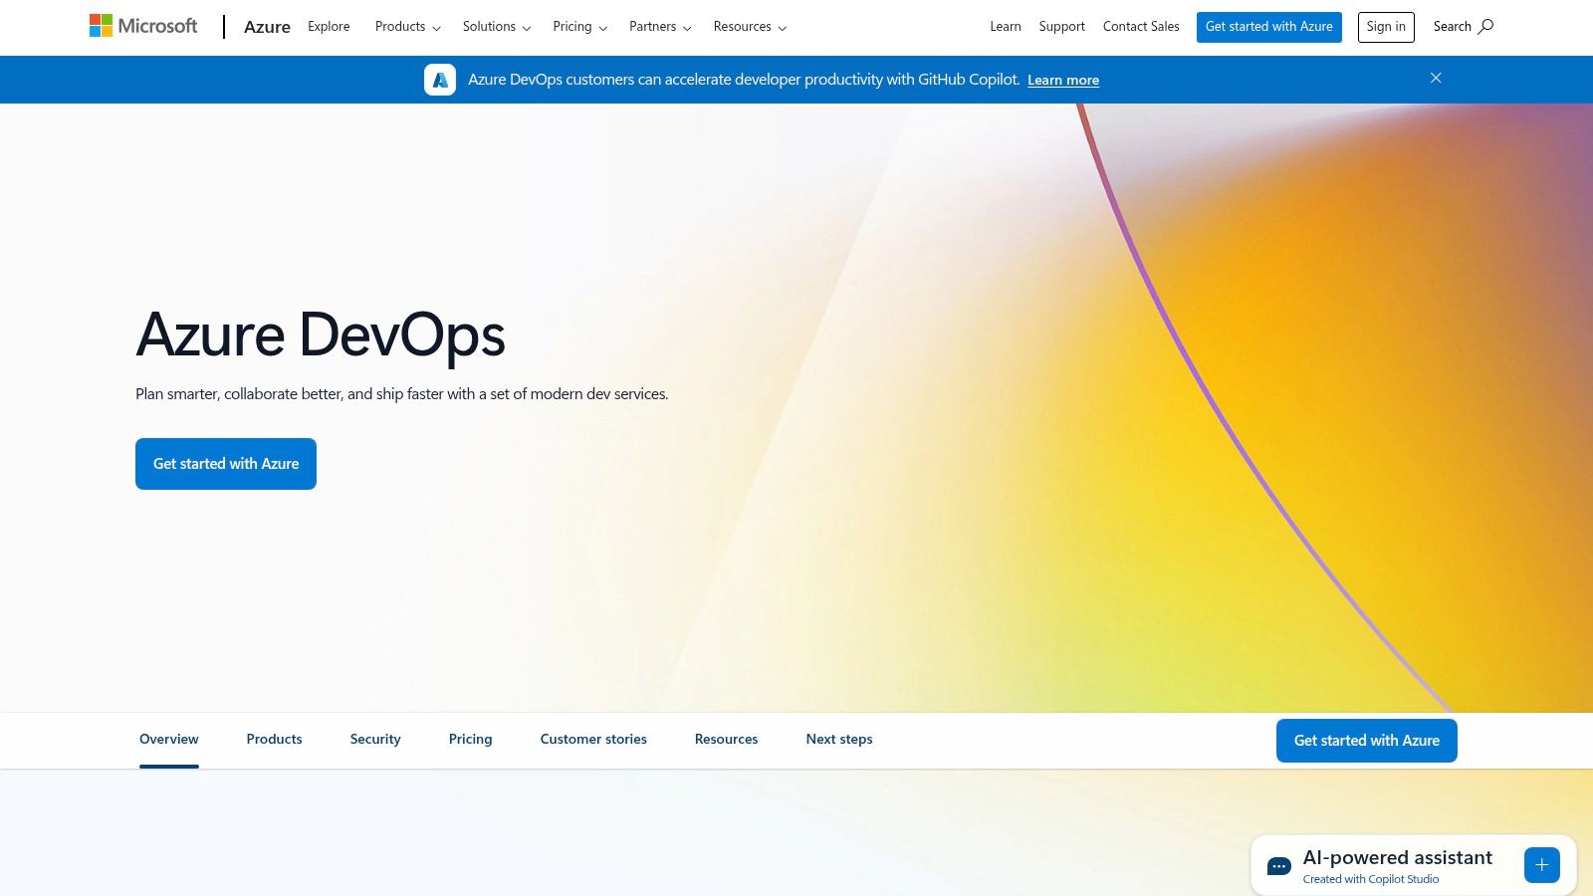Open the Pricing tab in section nav
This screenshot has height=896, width=1593.
pyautogui.click(x=470, y=740)
